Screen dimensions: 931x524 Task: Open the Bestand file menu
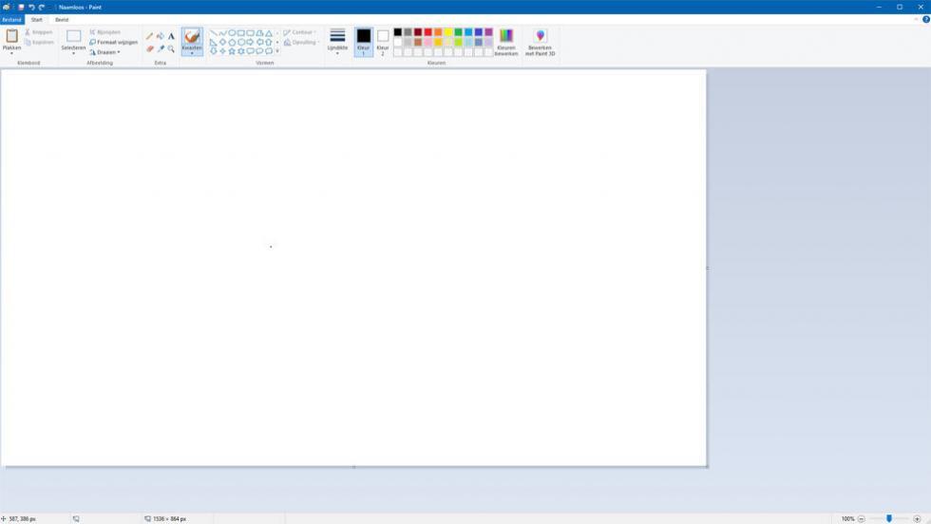point(11,20)
